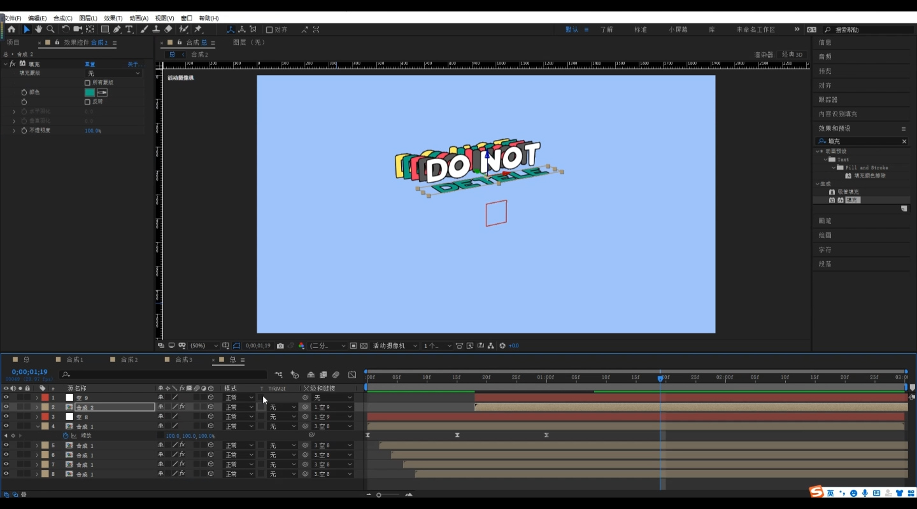
Task: Select the Puppet Pin tool
Action: (x=198, y=29)
